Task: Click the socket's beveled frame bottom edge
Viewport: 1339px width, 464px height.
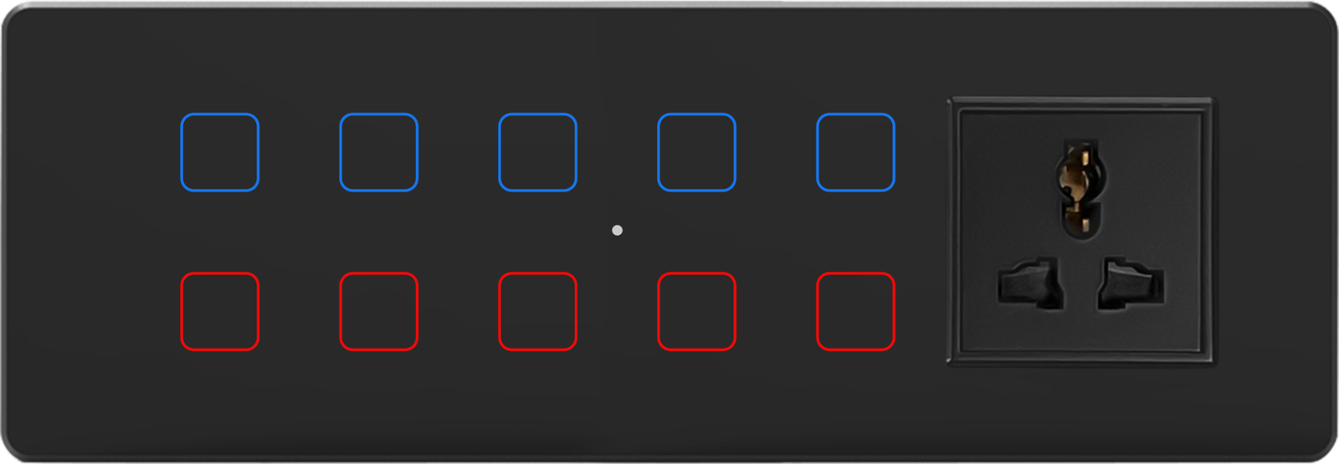Action: tap(1080, 359)
